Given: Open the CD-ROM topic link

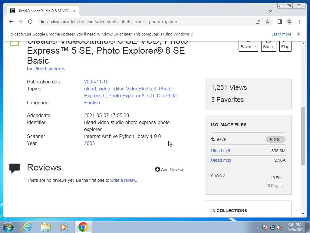Looking at the screenshot, I should [167, 96].
